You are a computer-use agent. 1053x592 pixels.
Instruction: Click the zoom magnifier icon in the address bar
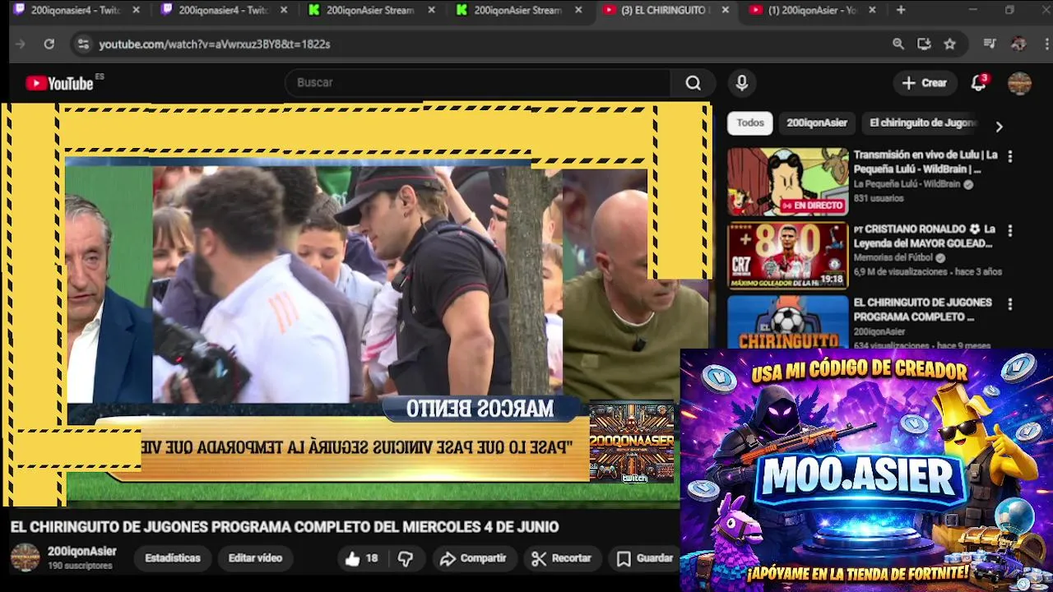coord(898,44)
